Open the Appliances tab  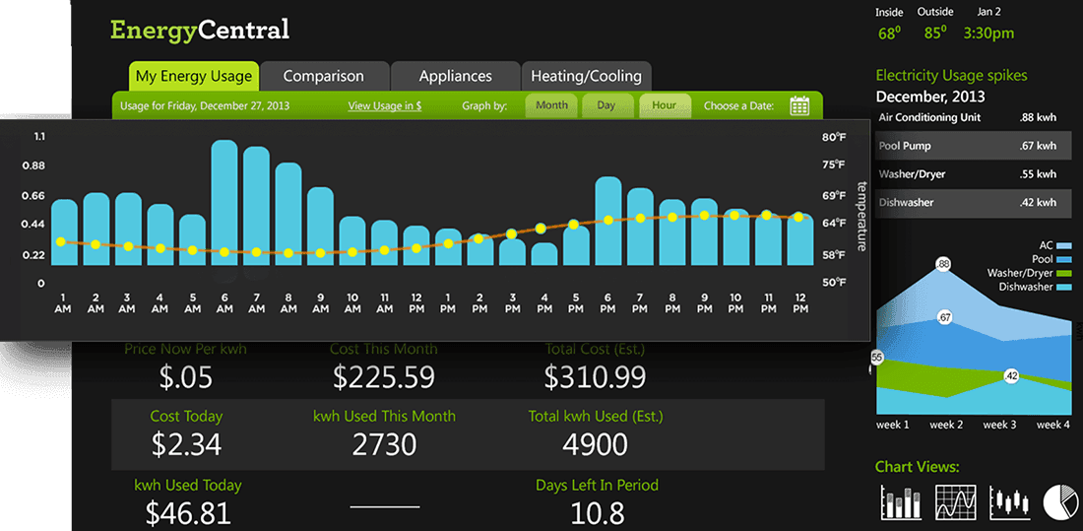(x=455, y=76)
